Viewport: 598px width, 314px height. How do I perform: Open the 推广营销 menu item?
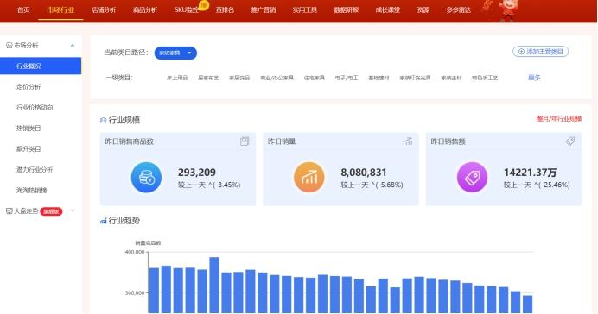coord(264,10)
